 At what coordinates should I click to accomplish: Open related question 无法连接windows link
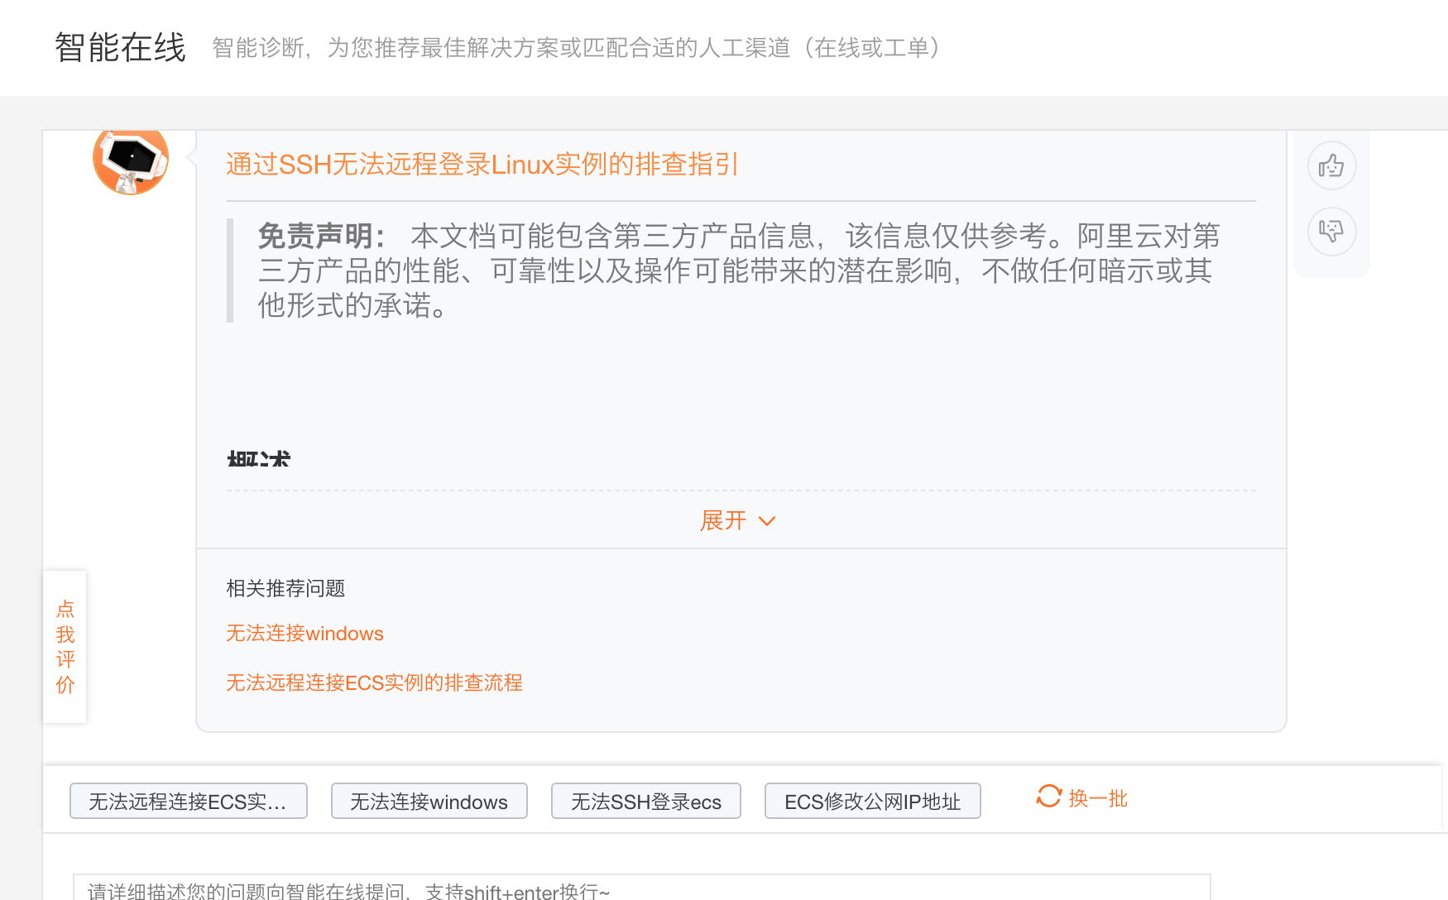pos(304,634)
